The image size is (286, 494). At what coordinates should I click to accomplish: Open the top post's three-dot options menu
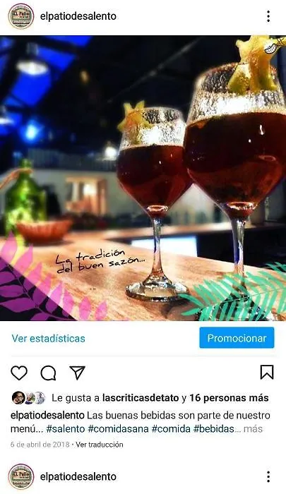tap(268, 16)
